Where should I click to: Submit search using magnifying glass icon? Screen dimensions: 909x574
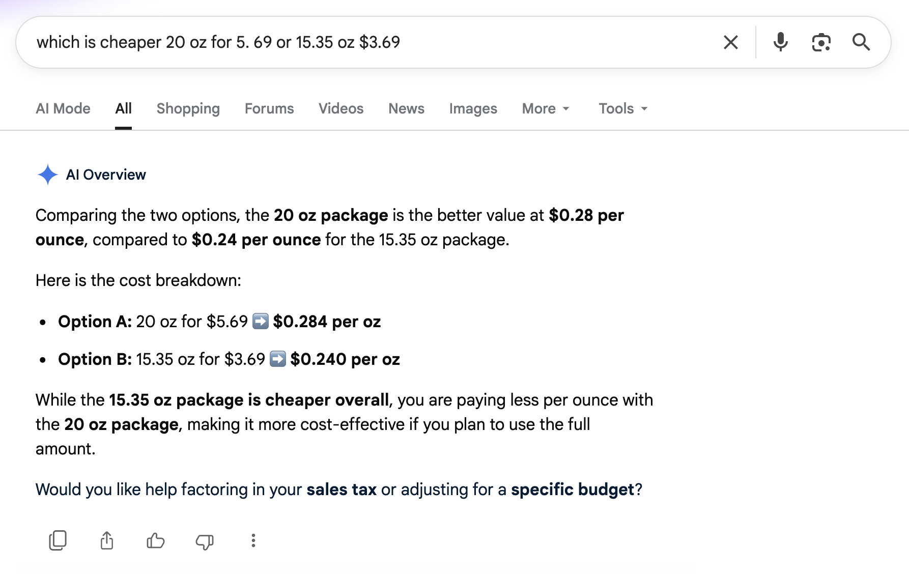point(861,42)
